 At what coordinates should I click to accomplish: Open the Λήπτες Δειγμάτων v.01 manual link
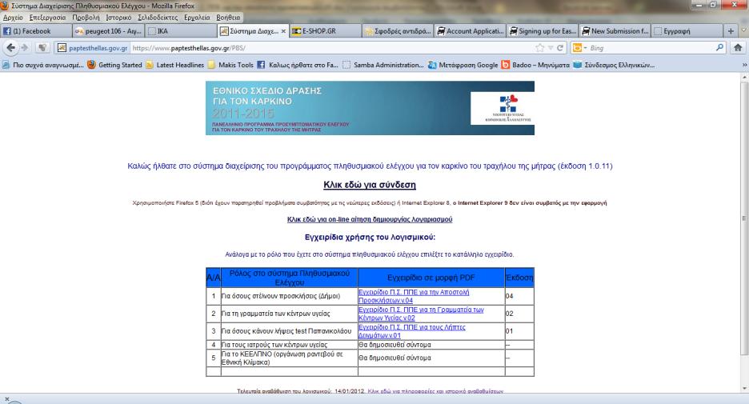pos(412,331)
